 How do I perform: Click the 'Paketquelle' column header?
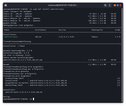coord(97,30)
